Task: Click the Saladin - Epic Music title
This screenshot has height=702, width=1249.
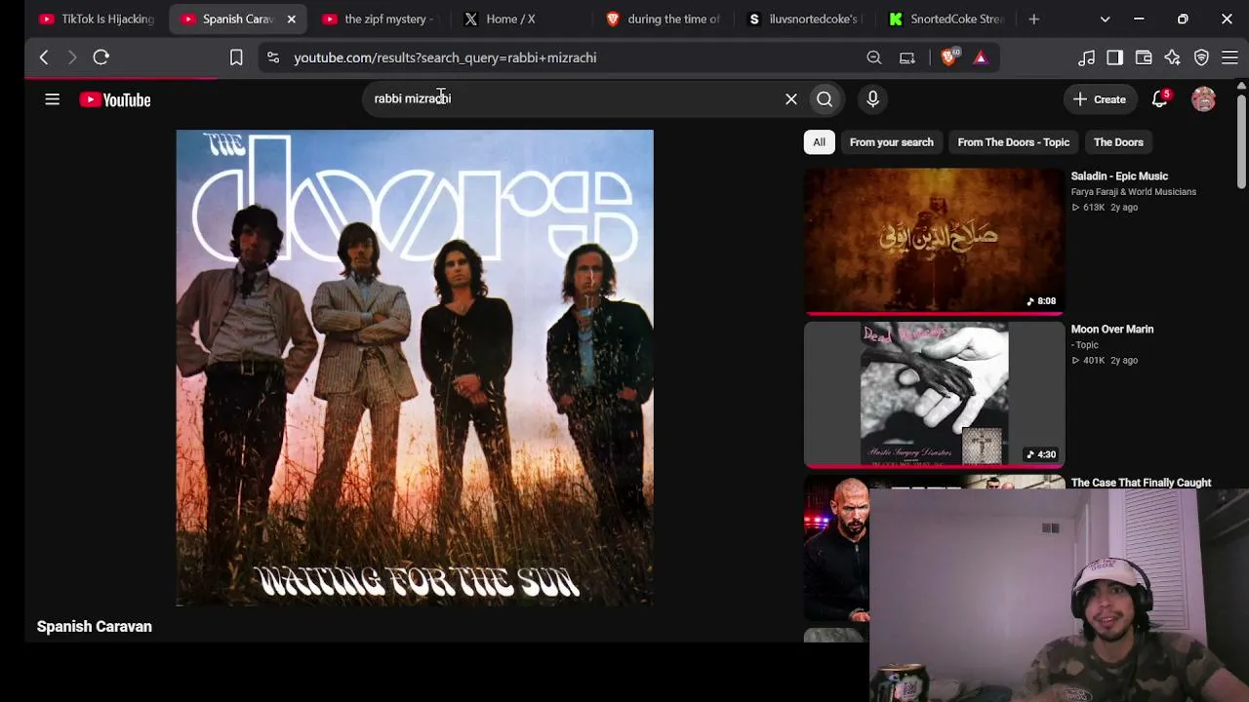Action: coord(1119,176)
